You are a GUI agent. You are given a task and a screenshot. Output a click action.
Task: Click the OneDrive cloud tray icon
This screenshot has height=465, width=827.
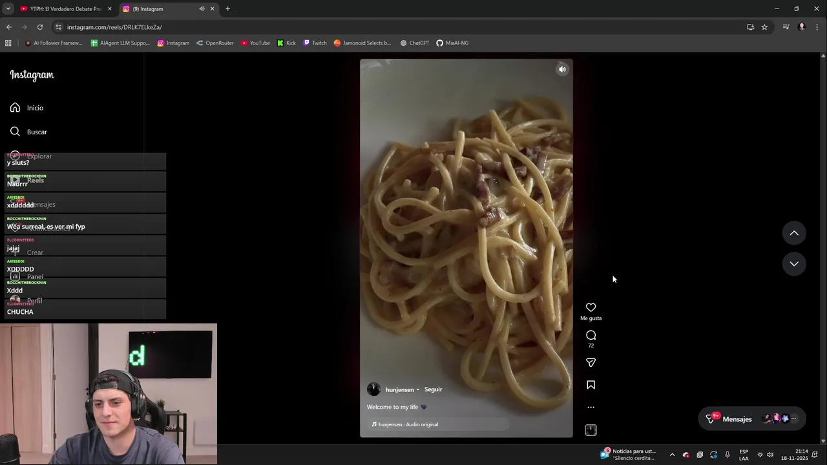(686, 455)
